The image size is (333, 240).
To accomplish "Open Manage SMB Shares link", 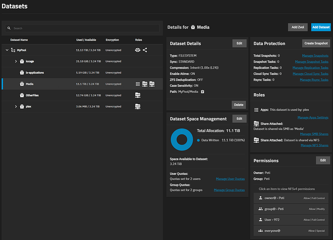I will pyautogui.click(x=314, y=134).
